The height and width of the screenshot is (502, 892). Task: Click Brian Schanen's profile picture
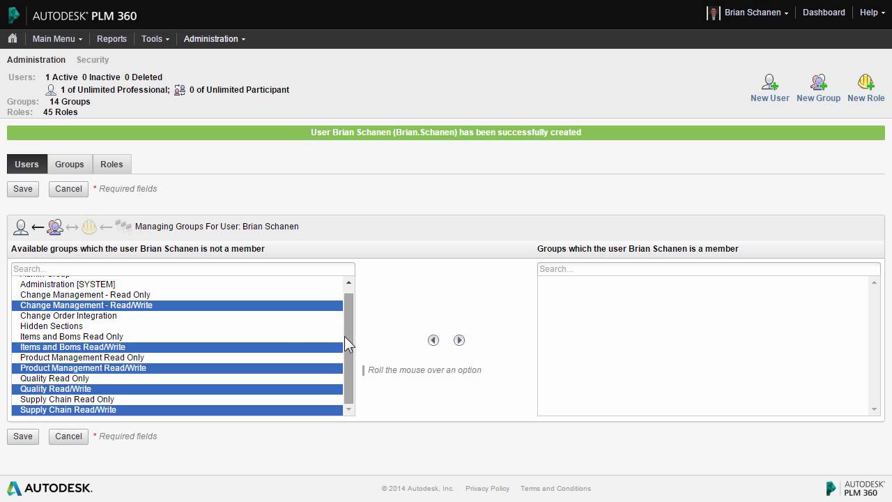pos(713,13)
